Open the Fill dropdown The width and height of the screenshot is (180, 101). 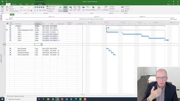pyautogui.click(x=127, y=11)
